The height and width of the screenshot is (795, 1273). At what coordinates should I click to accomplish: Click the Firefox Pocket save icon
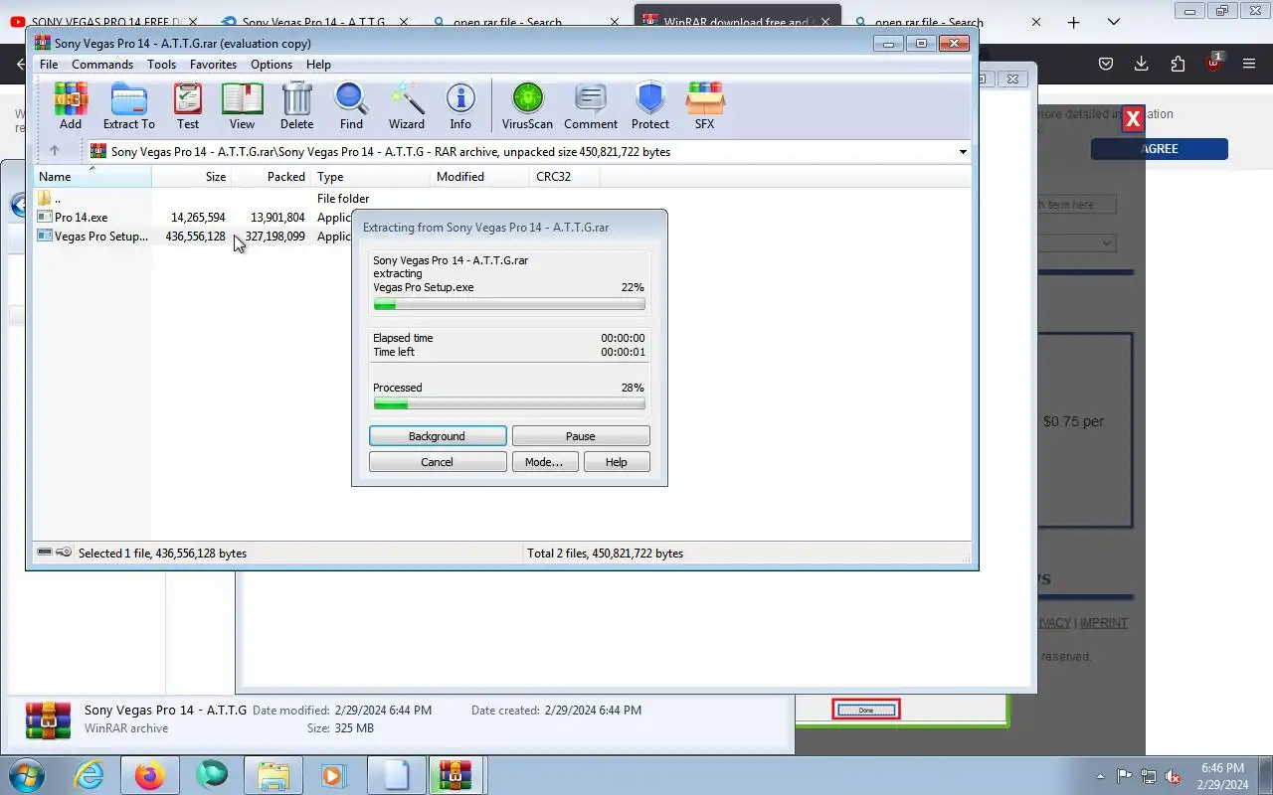click(1106, 64)
